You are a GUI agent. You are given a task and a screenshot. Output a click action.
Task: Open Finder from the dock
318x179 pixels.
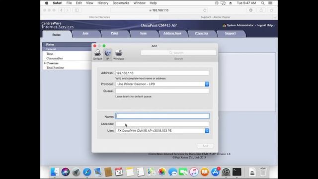point(55,172)
